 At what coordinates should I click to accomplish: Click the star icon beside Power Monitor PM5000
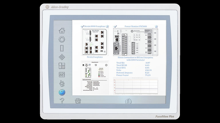[156, 26]
